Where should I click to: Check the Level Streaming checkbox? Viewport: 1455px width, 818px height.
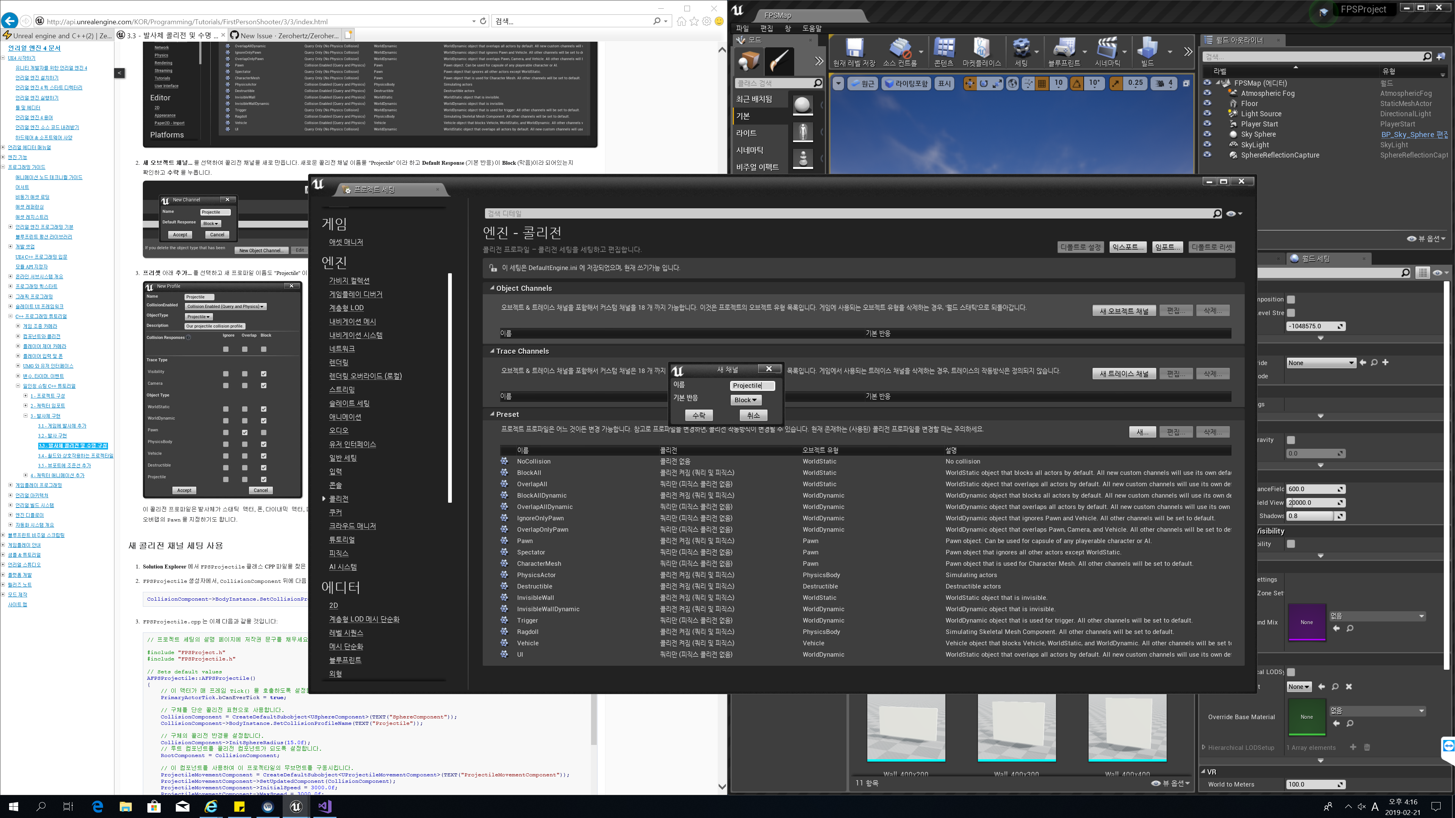pyautogui.click(x=1291, y=313)
